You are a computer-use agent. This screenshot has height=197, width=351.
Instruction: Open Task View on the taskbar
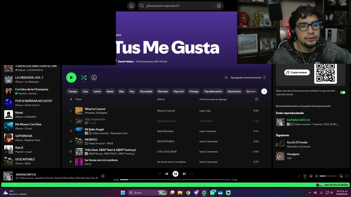tap(172, 193)
